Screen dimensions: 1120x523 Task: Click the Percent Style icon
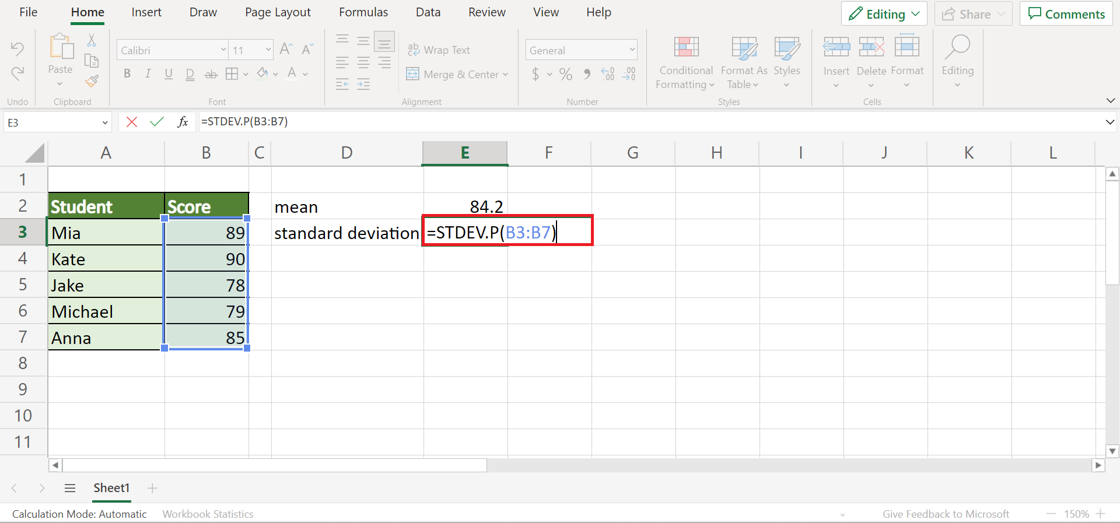coord(565,74)
